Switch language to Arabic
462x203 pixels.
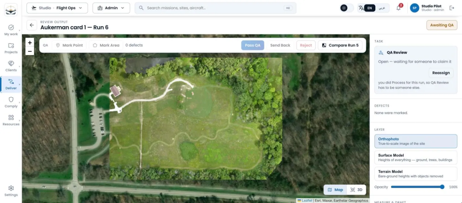(382, 8)
